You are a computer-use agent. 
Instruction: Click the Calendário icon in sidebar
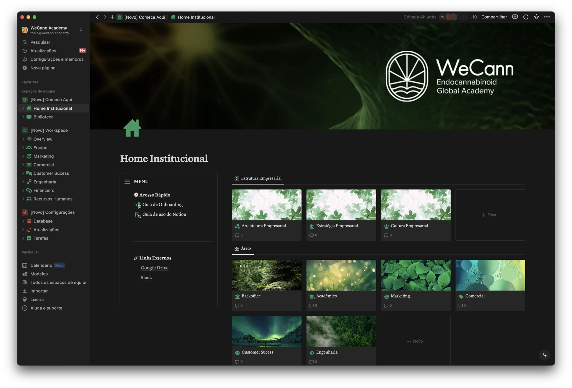click(25, 265)
